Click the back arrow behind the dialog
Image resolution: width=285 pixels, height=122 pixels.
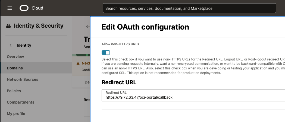pyautogui.click(x=88, y=26)
